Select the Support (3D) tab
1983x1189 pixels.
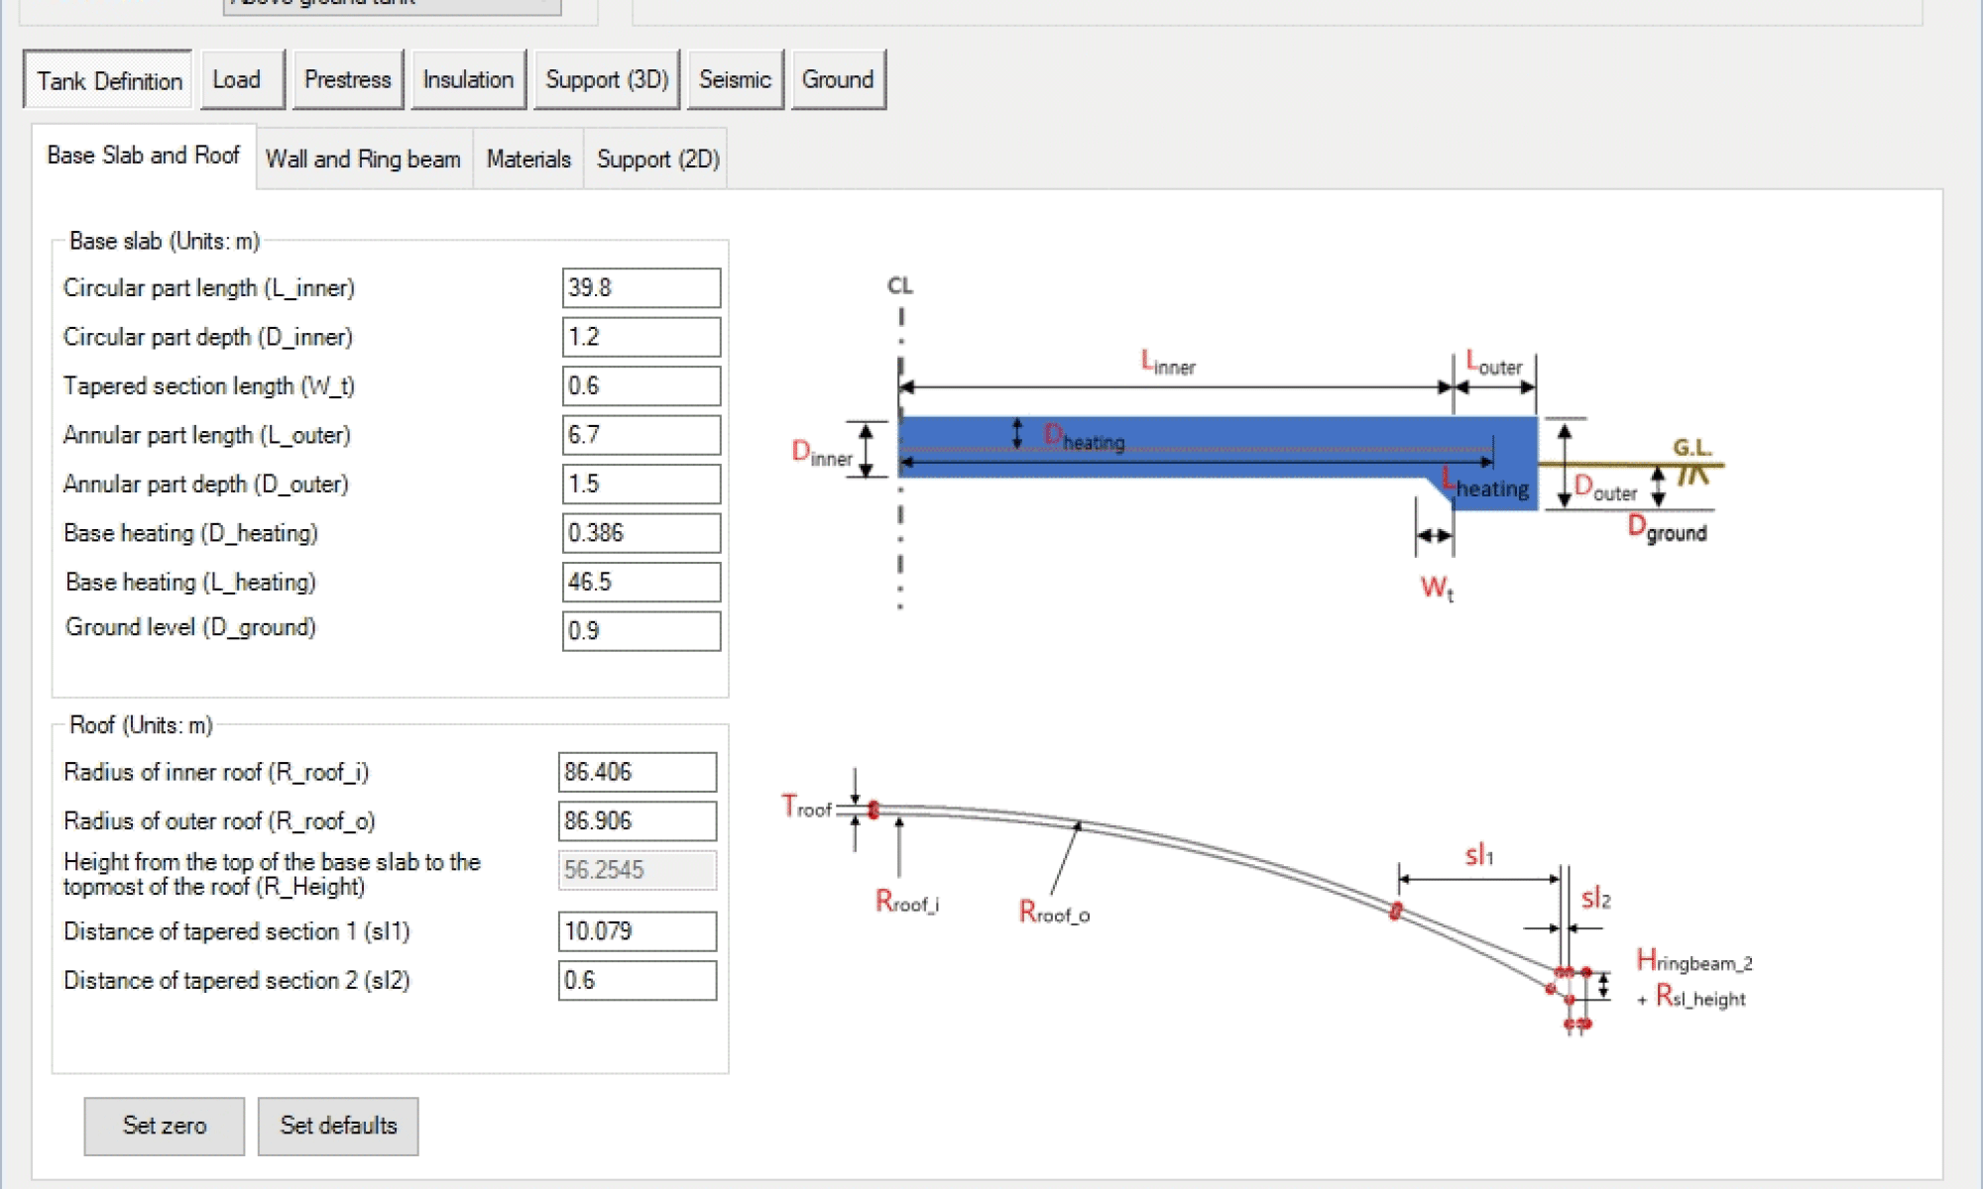tap(607, 80)
